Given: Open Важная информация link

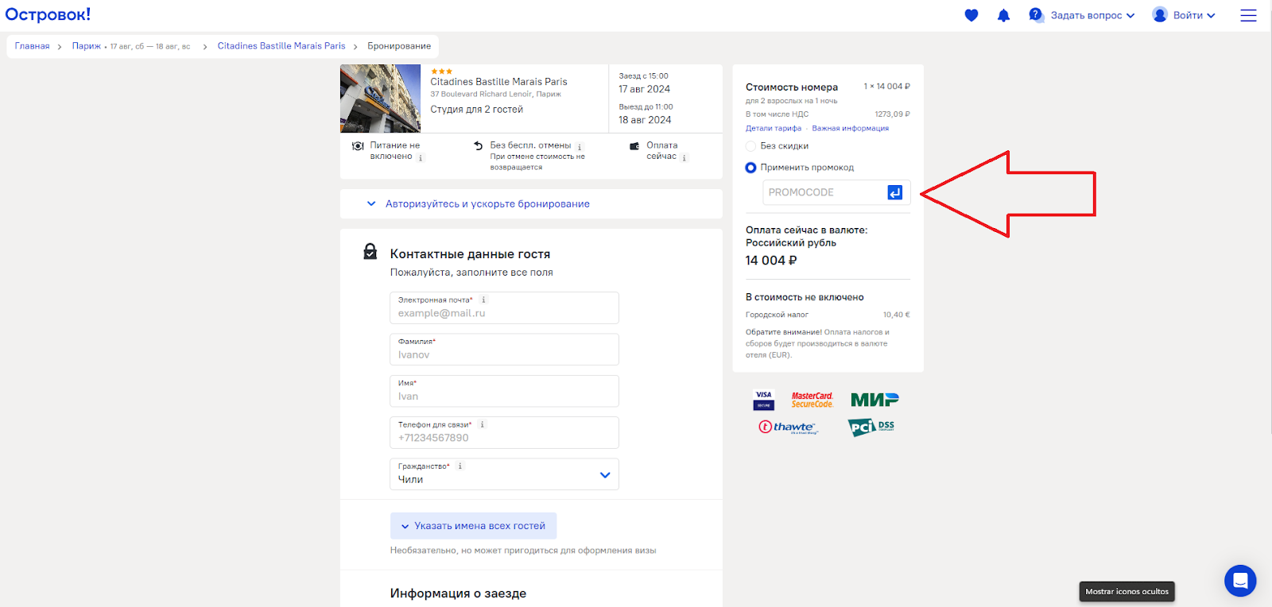Looking at the screenshot, I should tap(850, 128).
